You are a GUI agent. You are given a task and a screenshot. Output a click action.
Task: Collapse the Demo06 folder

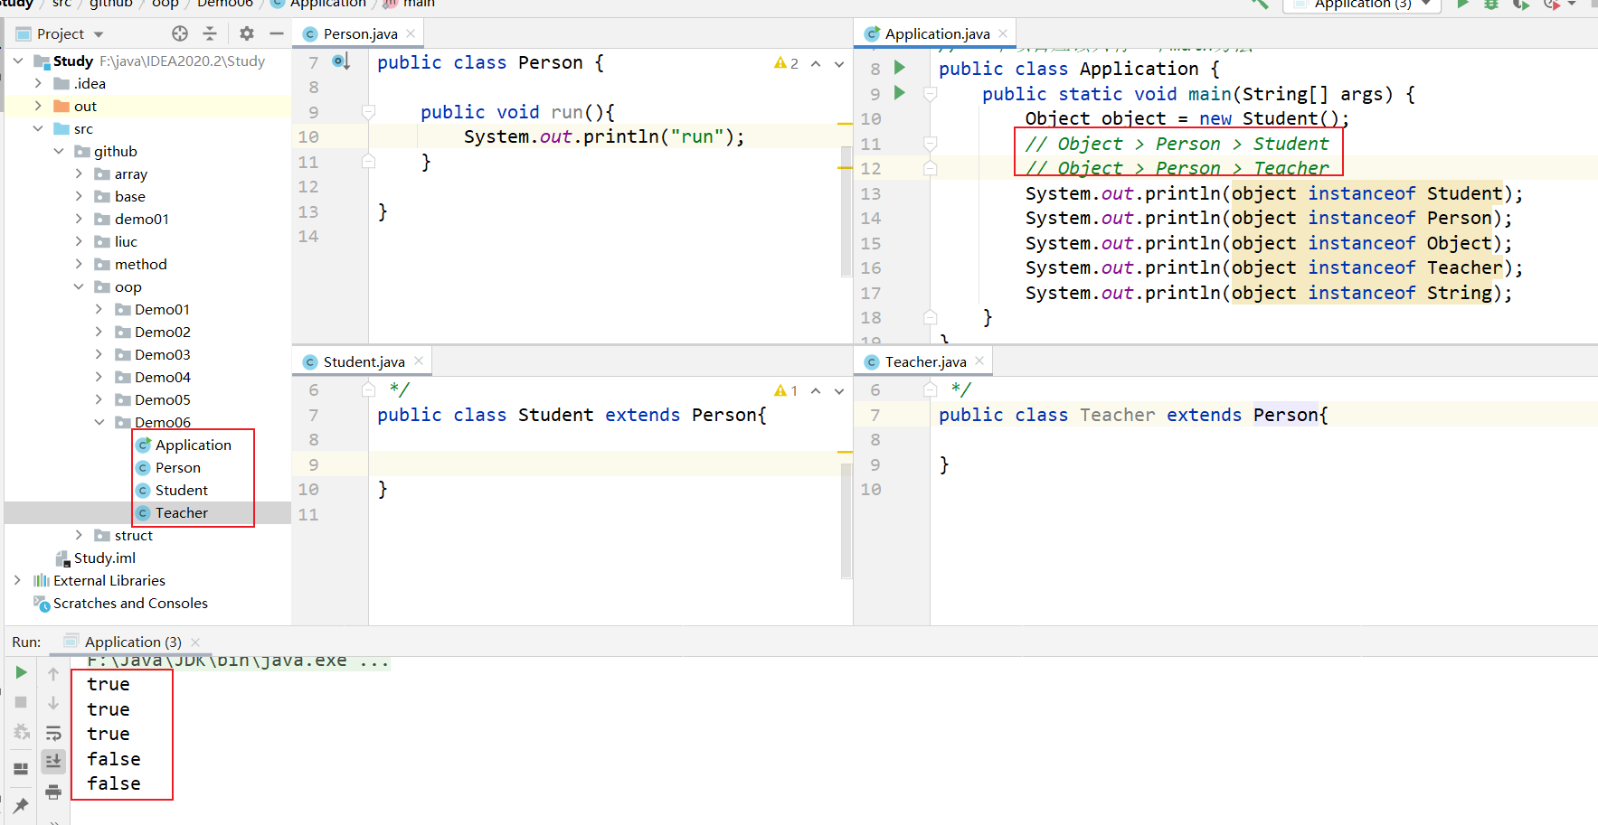(99, 422)
